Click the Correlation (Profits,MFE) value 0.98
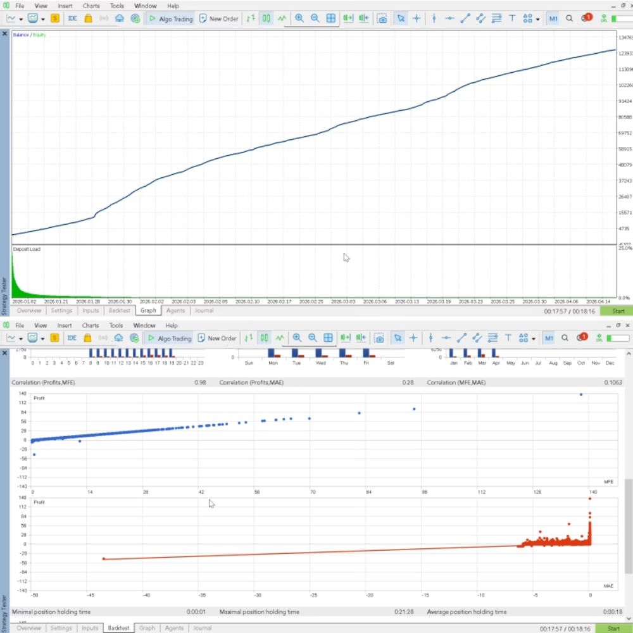This screenshot has height=633, width=633. (200, 382)
